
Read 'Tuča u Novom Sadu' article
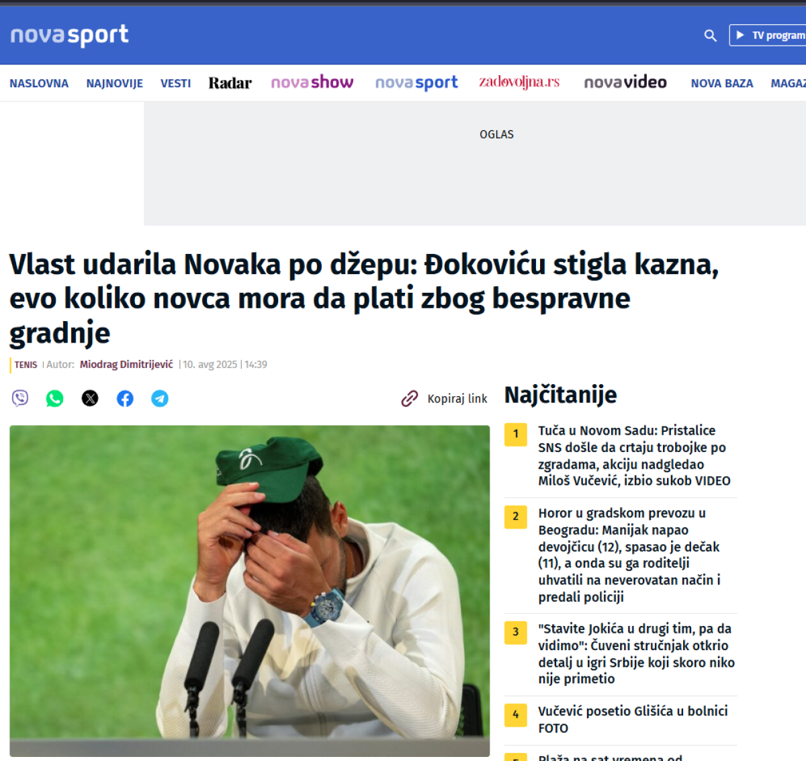coord(634,455)
